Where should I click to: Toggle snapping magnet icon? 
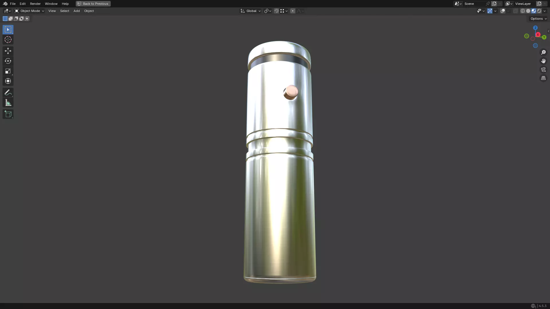point(276,11)
